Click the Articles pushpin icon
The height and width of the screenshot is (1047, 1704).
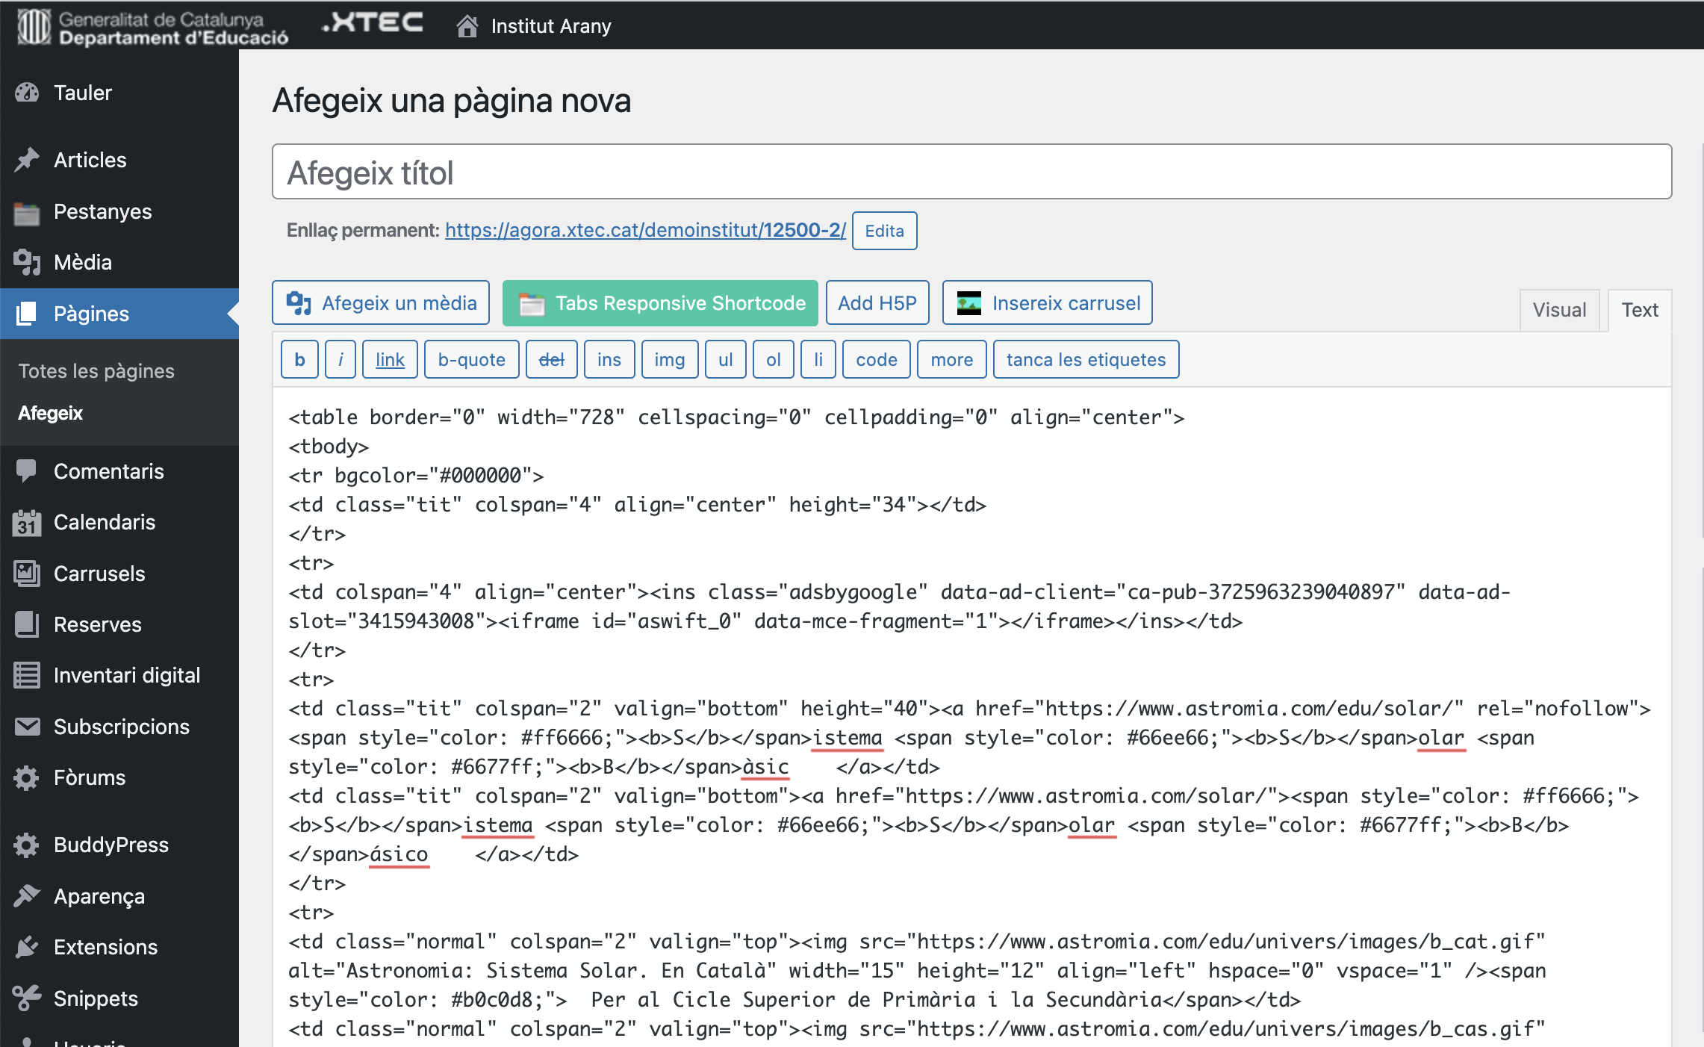click(27, 160)
